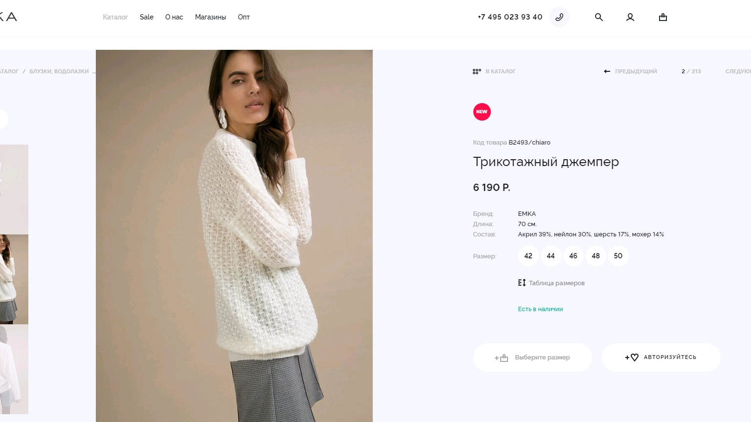This screenshot has width=751, height=422.
Task: Select size 46
Action: pyautogui.click(x=573, y=256)
